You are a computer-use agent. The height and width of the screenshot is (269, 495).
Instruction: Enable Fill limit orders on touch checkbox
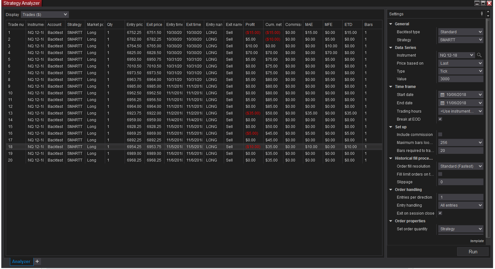(x=440, y=174)
